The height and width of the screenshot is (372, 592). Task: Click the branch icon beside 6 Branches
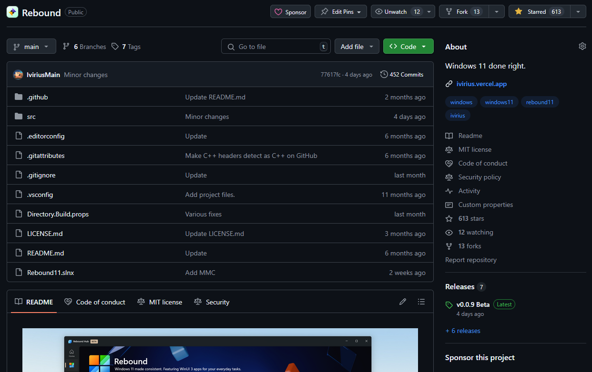click(66, 47)
